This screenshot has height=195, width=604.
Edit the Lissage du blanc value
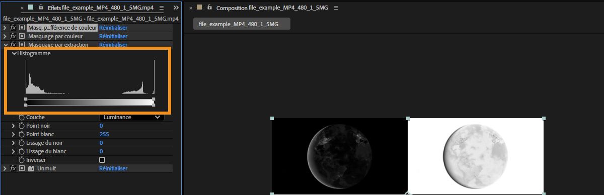101,151
